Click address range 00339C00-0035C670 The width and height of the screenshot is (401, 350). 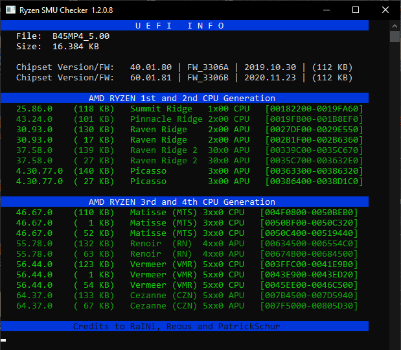[314, 150]
